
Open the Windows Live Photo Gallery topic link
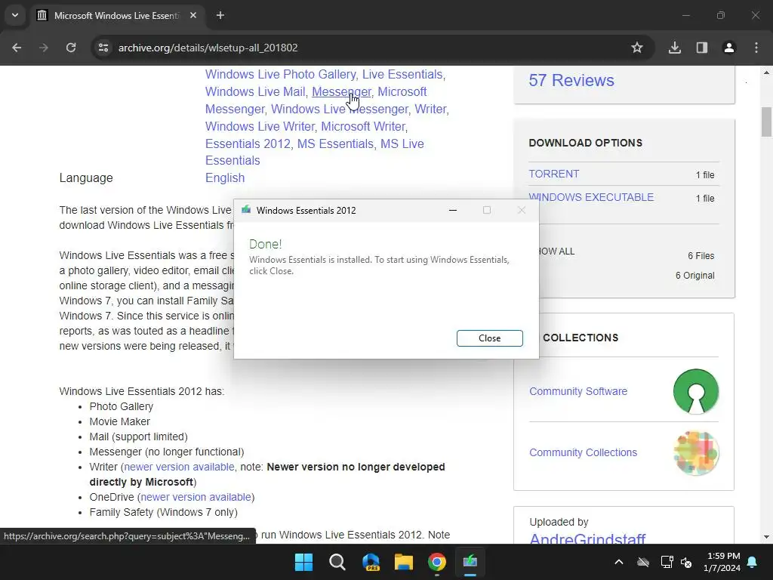[x=281, y=75]
